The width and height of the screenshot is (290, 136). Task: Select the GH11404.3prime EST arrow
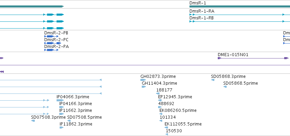coord(144,87)
